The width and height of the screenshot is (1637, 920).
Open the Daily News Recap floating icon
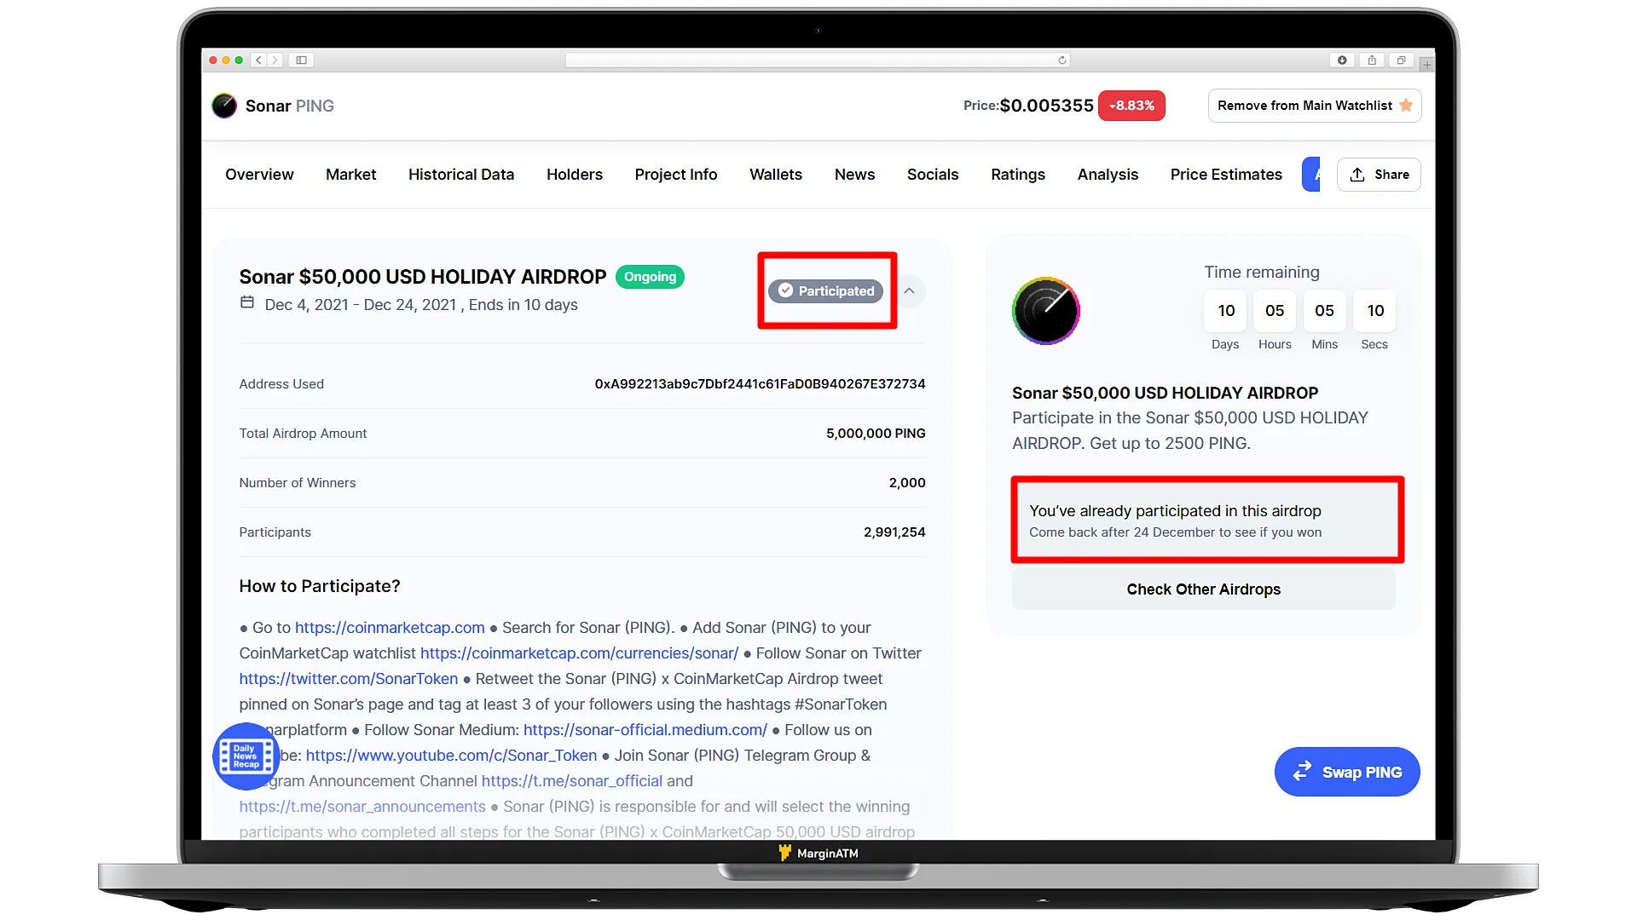[x=246, y=756]
